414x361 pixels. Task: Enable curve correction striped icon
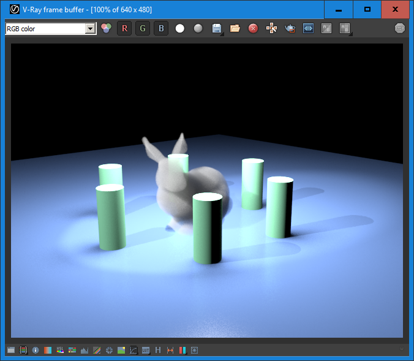pyautogui.click(x=97, y=350)
